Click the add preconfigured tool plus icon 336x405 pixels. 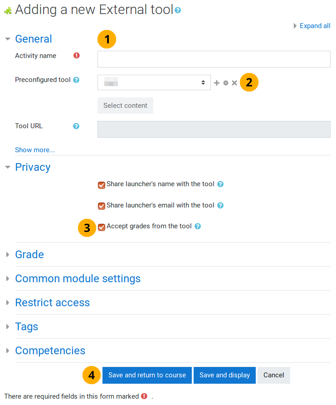[x=217, y=83]
